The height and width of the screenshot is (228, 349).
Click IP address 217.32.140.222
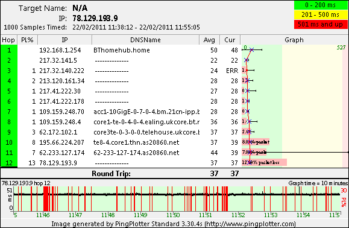(61, 71)
